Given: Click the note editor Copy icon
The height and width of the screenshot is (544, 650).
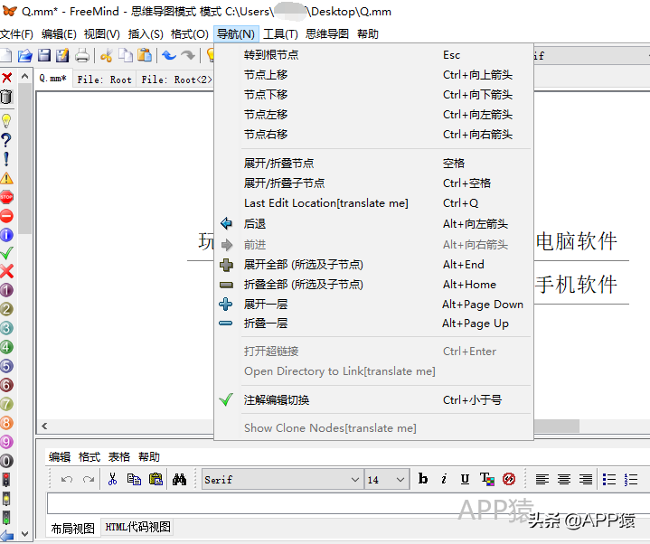Looking at the screenshot, I should click(x=134, y=479).
